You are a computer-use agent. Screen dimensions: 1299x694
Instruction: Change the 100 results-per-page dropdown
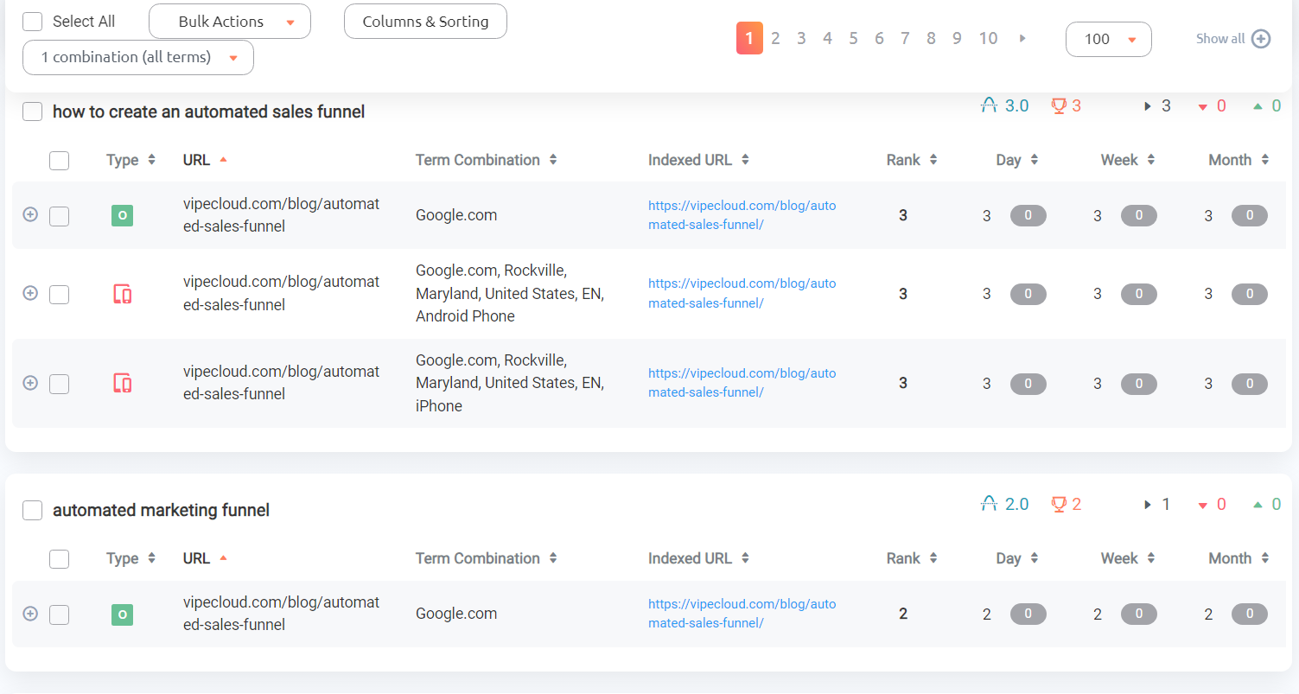pyautogui.click(x=1109, y=39)
